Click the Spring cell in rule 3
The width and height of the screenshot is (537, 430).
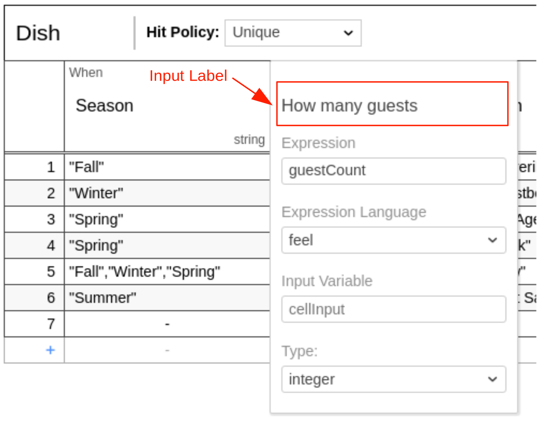95,219
